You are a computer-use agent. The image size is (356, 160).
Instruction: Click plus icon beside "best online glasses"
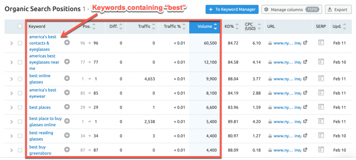tap(67, 79)
